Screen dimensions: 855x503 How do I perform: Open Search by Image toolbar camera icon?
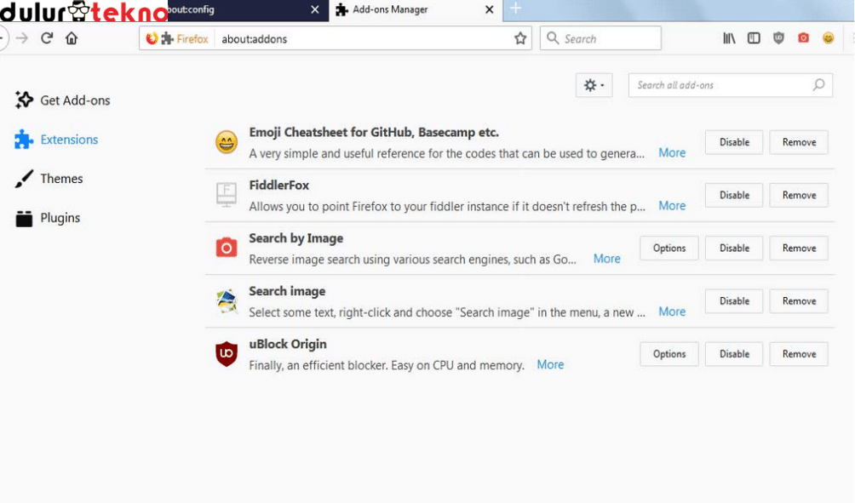[803, 38]
